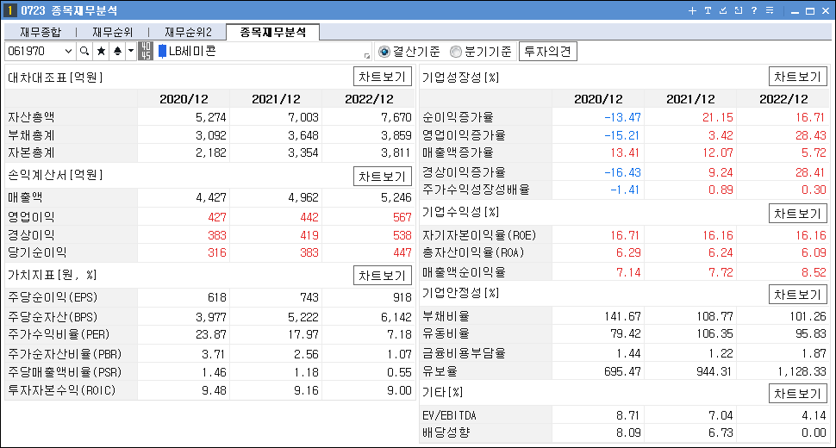Viewport: 836px width, 448px height.
Task: Open 차트보기 for 기업수익성
Action: [x=797, y=214]
